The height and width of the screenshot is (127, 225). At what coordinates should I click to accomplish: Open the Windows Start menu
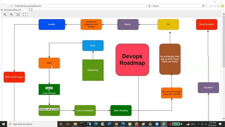(4, 124)
